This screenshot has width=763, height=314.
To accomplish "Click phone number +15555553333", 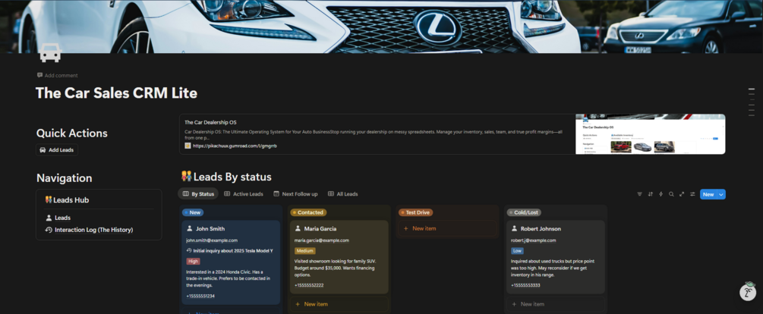I will (x=525, y=285).
